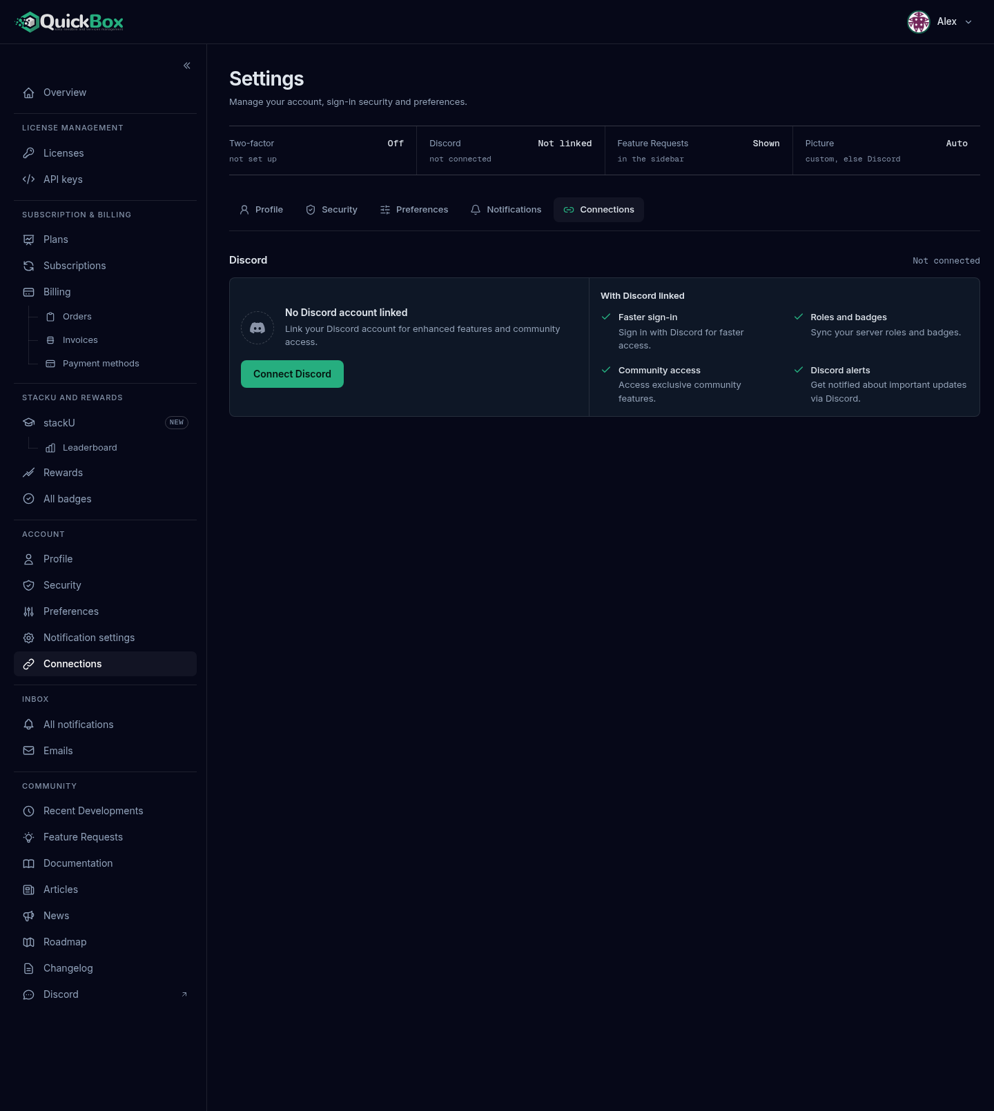This screenshot has height=1111, width=994.
Task: Click the Discord logo in the card
Action: [257, 328]
